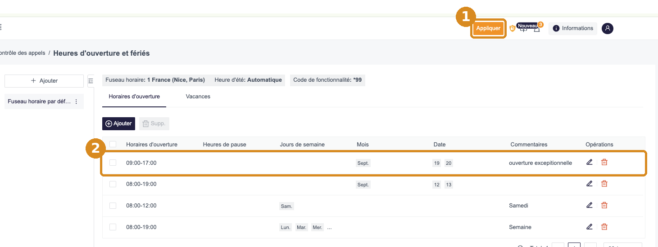658x247 pixels.
Task: Click the sidebar Ajouter time zone button
Action: 44,81
